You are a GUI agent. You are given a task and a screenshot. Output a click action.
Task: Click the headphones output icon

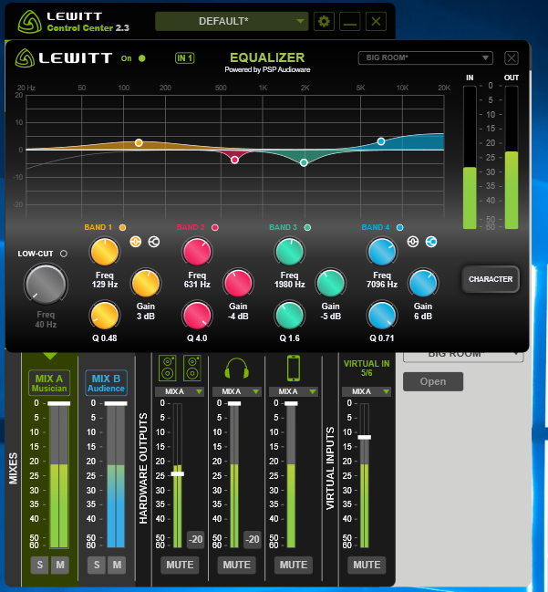coord(237,369)
